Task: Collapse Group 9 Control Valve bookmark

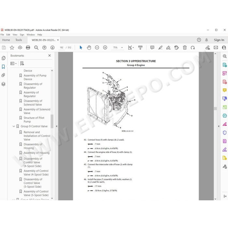Action: point(14,126)
